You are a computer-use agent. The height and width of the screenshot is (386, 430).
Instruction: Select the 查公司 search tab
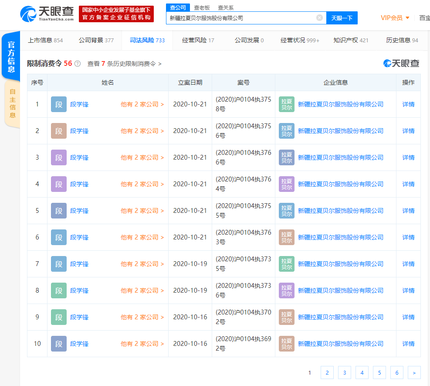[178, 8]
